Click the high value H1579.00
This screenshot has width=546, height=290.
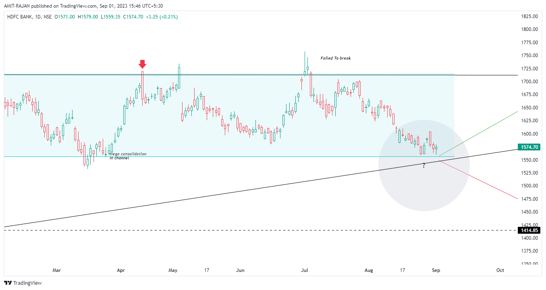(x=88, y=17)
